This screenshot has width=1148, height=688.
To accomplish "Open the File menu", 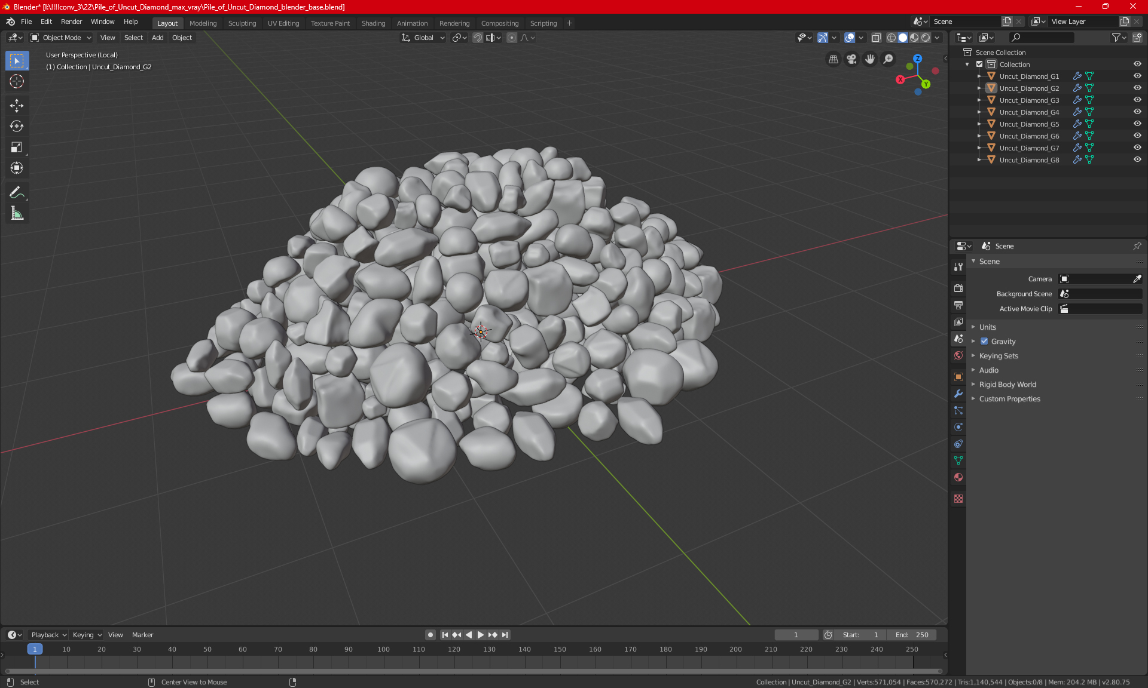I will point(26,21).
